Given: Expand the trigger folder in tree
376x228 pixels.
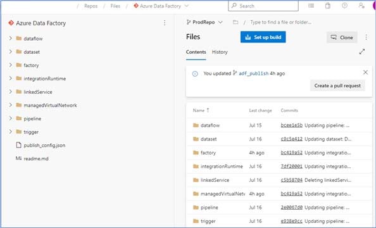Looking at the screenshot, I should tap(10, 132).
